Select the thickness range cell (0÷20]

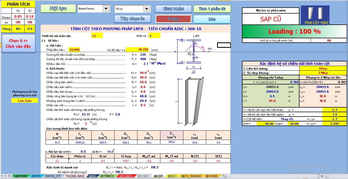pyautogui.click(x=137, y=50)
